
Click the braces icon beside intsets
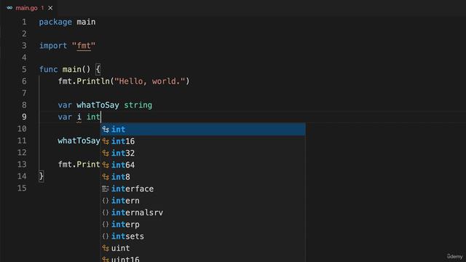(x=106, y=236)
